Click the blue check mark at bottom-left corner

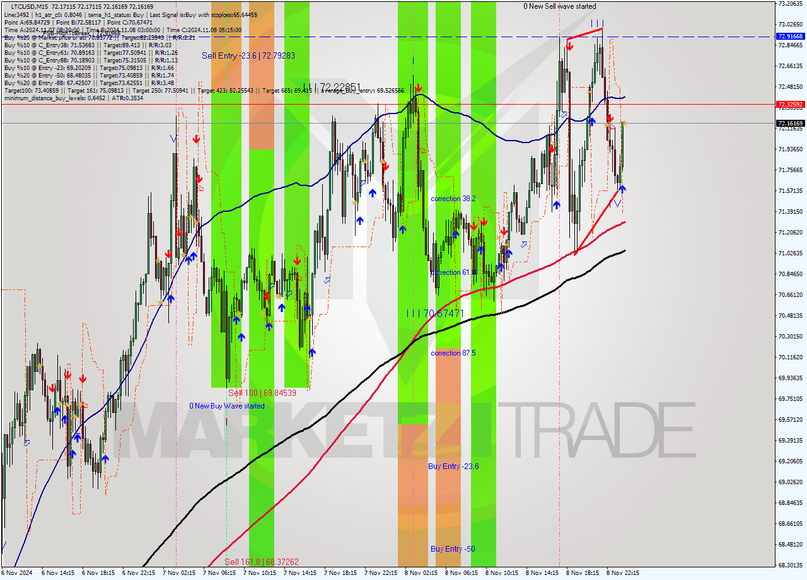click(x=4, y=545)
